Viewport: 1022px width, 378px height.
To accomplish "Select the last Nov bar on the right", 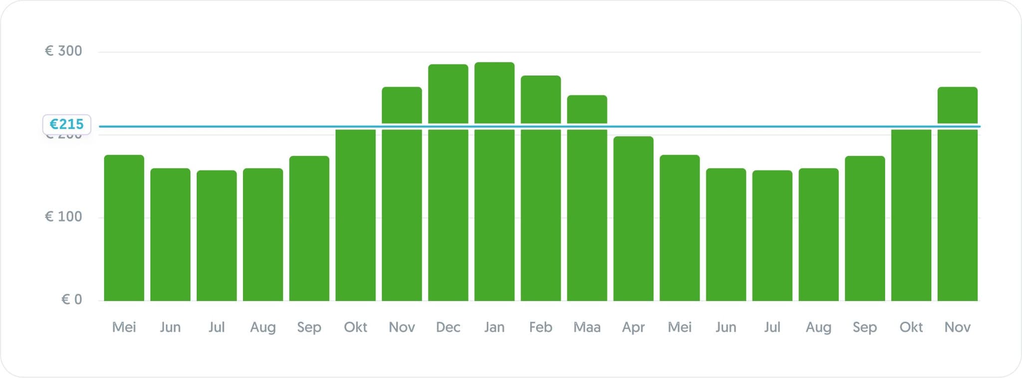I will pos(957,199).
